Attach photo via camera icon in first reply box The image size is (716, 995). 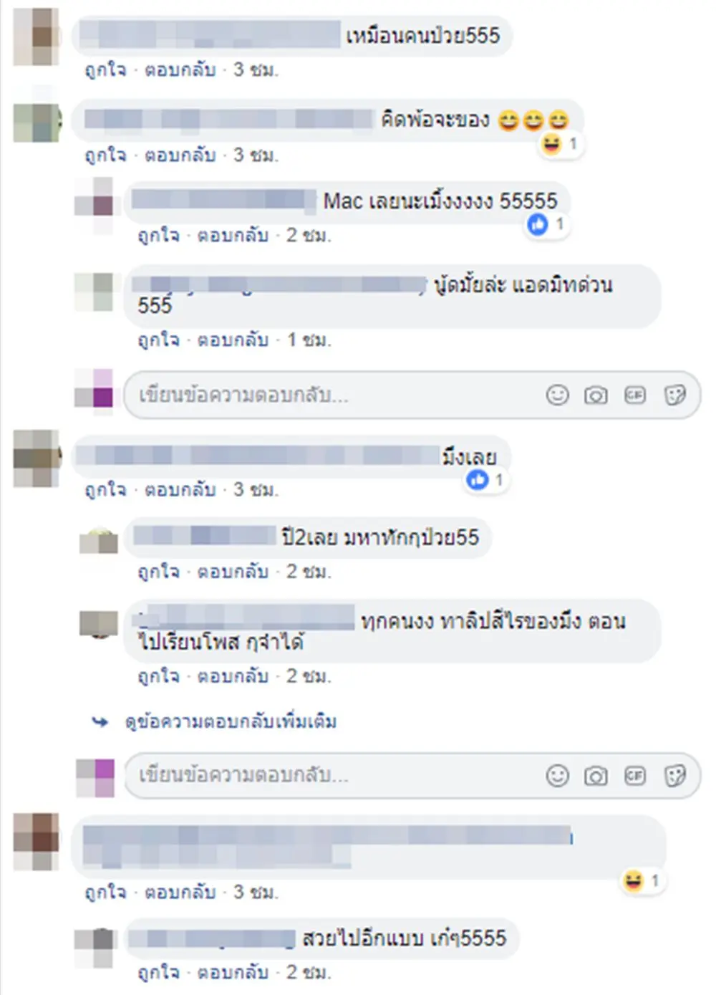[596, 395]
